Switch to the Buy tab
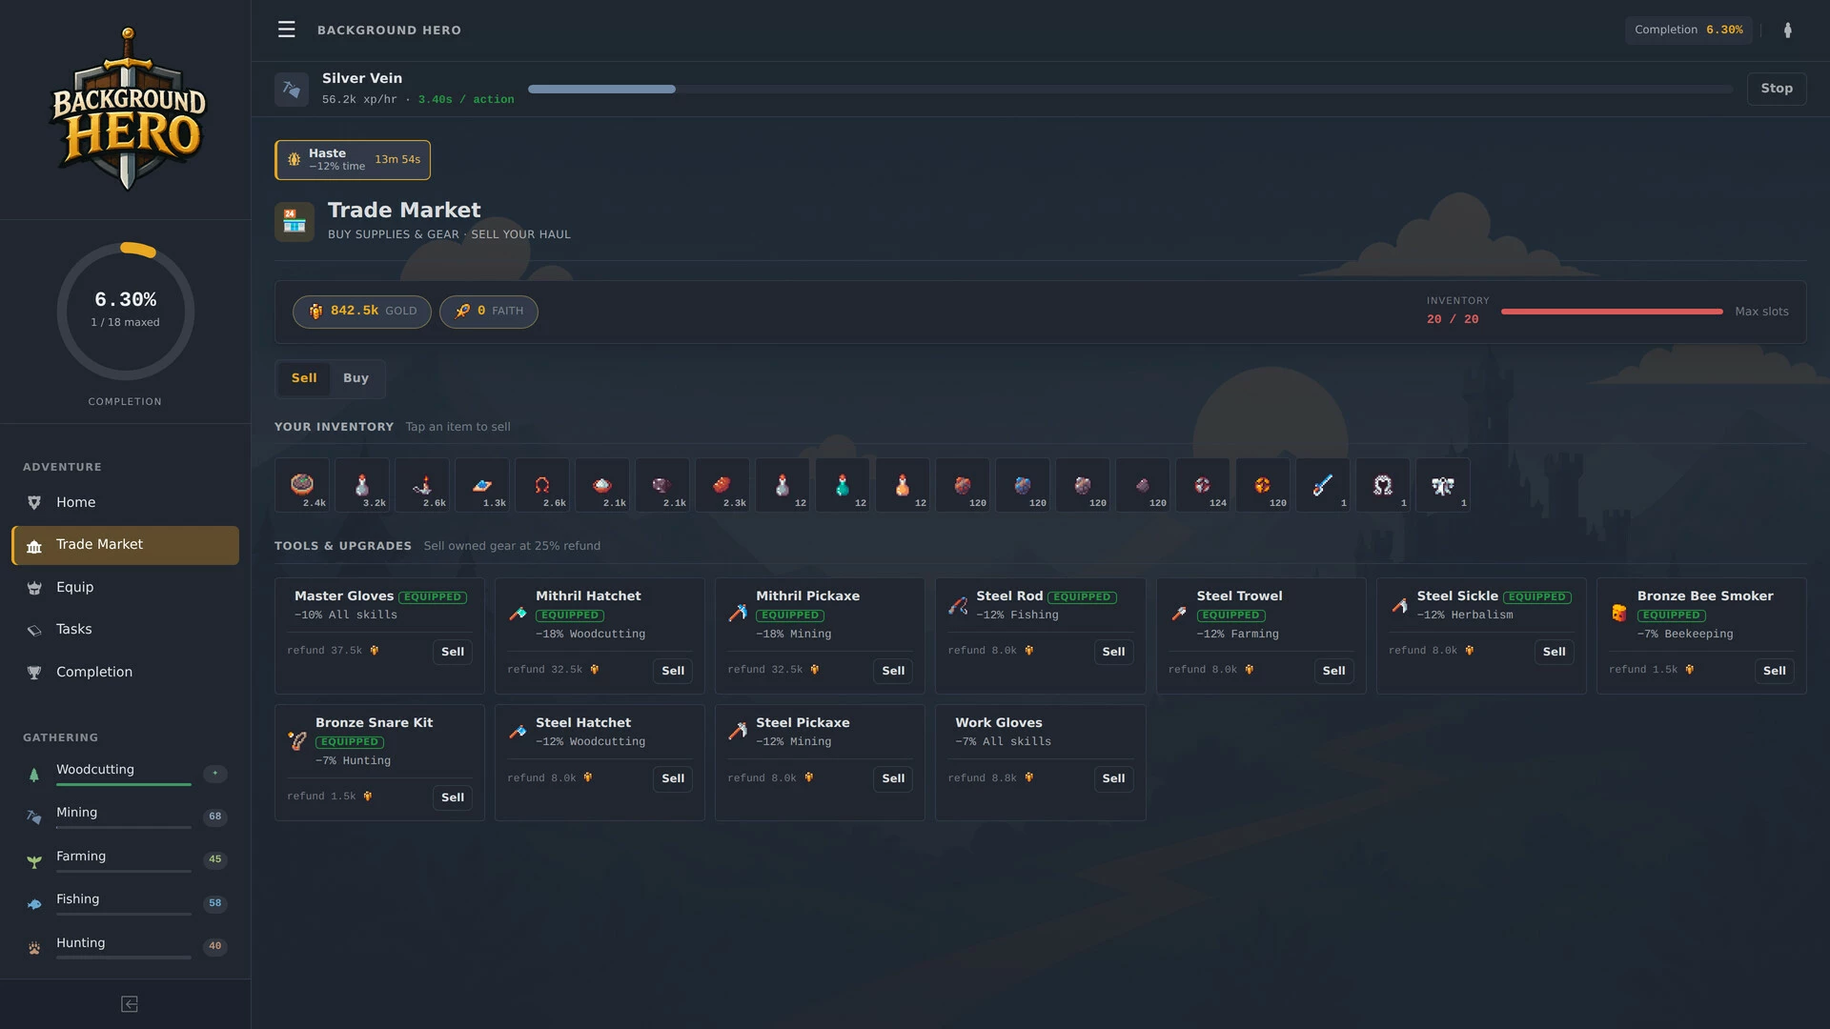The image size is (1830, 1029). (356, 378)
